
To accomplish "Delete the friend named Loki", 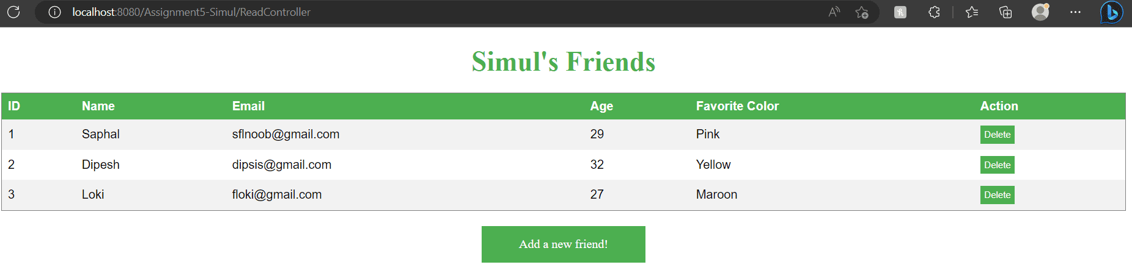I will click(997, 195).
